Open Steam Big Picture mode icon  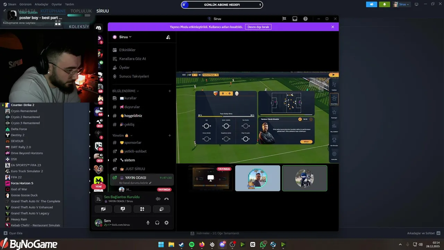(x=417, y=4)
